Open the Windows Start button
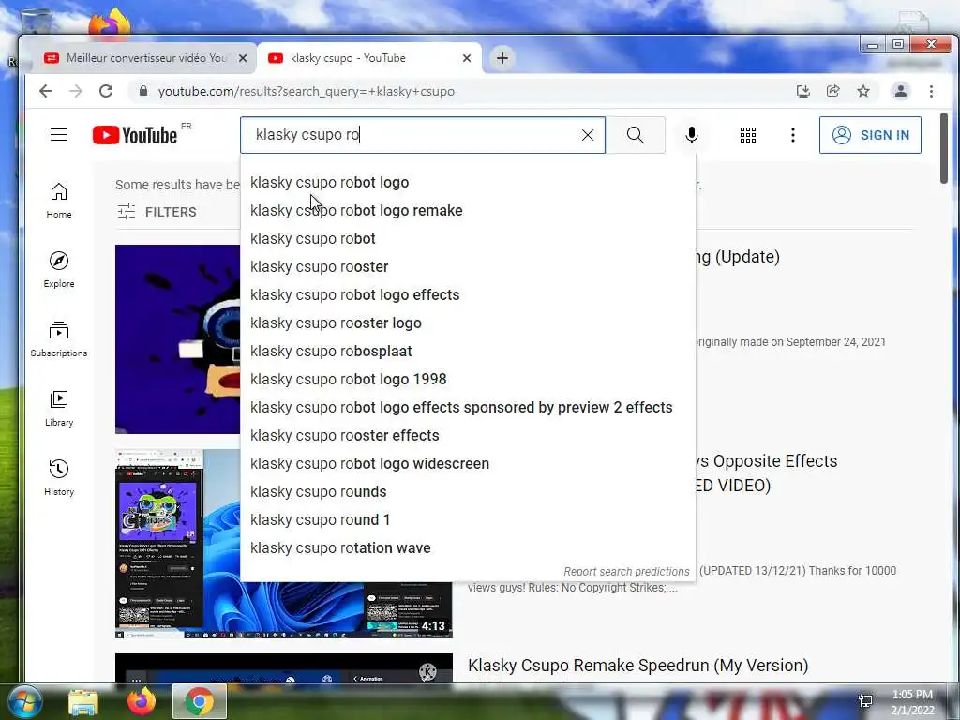Viewport: 960px width, 720px height. coord(24,701)
